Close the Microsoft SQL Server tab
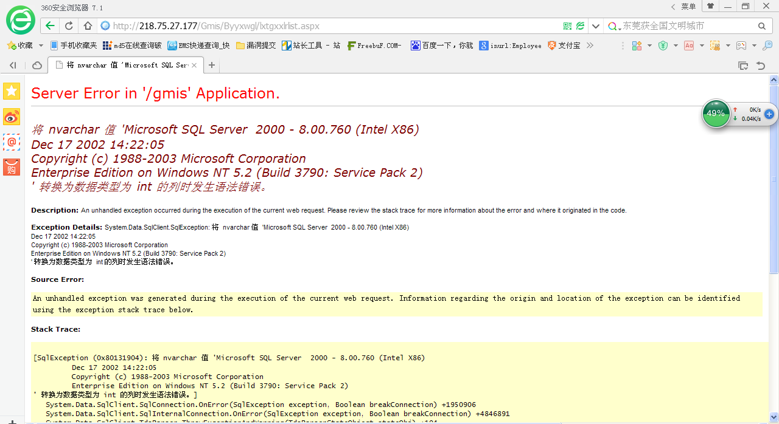This screenshot has height=424, width=779. coord(194,65)
